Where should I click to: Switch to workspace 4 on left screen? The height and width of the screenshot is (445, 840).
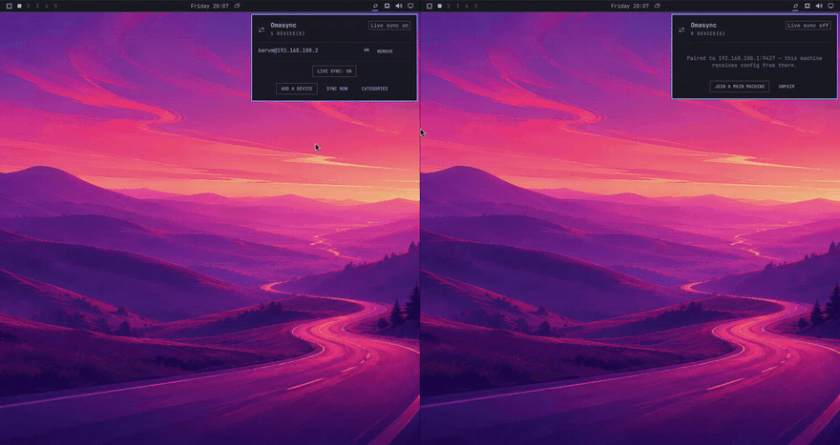click(x=47, y=6)
